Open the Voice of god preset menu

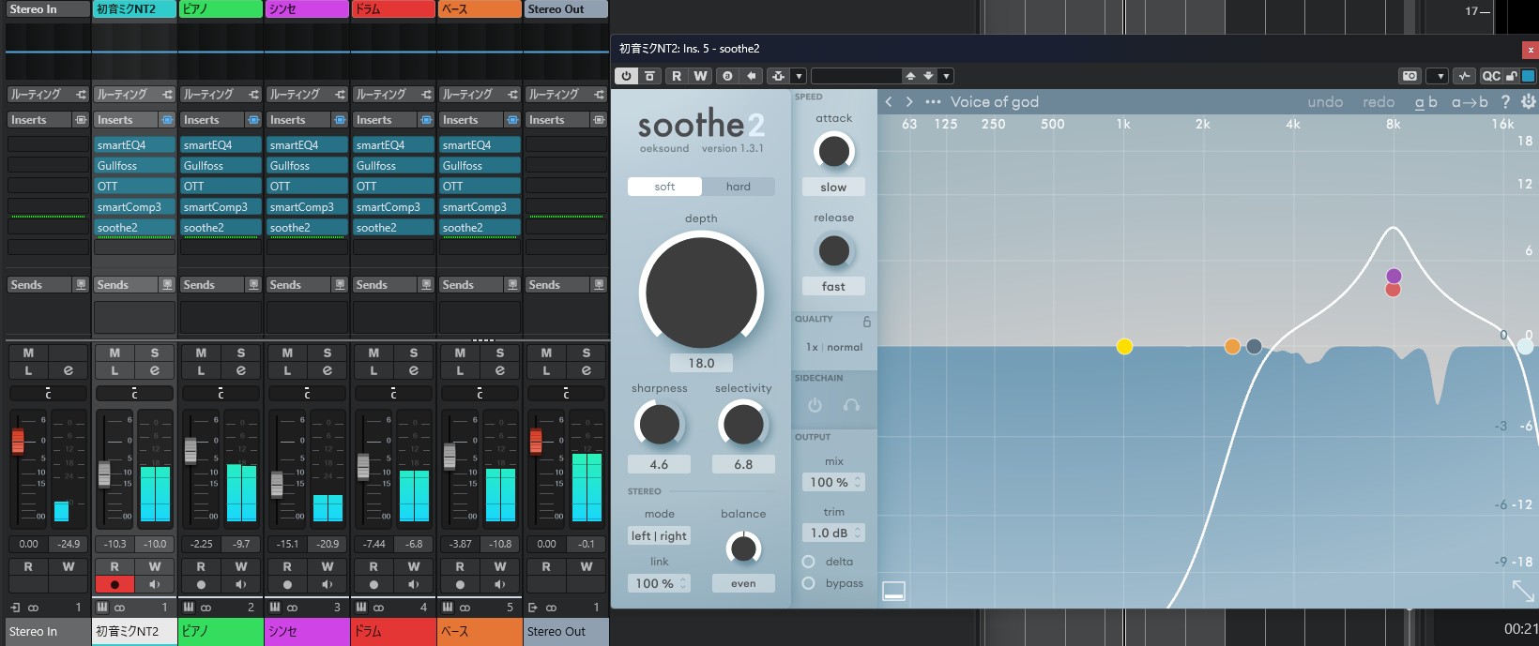click(x=994, y=102)
